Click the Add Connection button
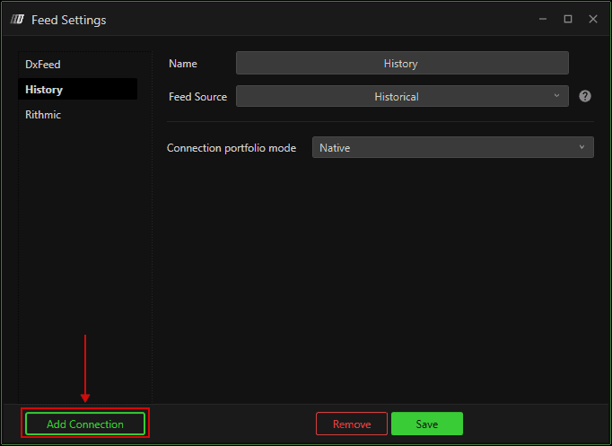612x446 pixels. point(85,424)
